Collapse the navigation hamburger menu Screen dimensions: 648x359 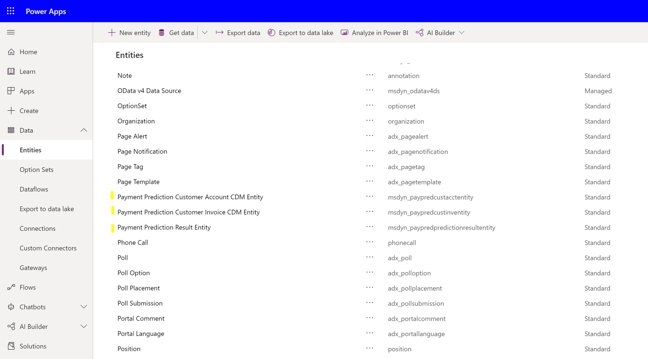[x=11, y=32]
